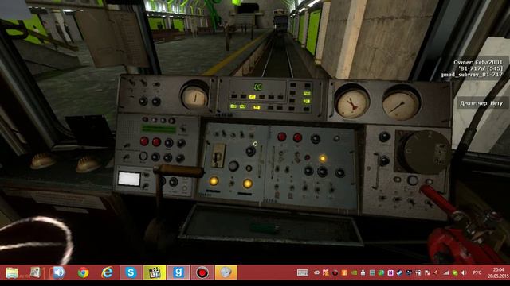Push the left red button under the green display
This screenshot has width=510, height=286.
144,141
